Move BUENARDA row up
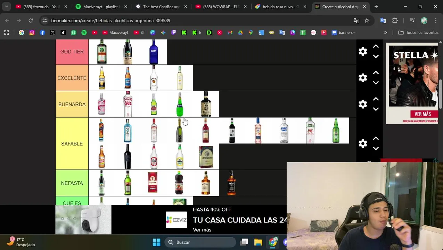Screen dimensions: 443x250 (376, 99)
